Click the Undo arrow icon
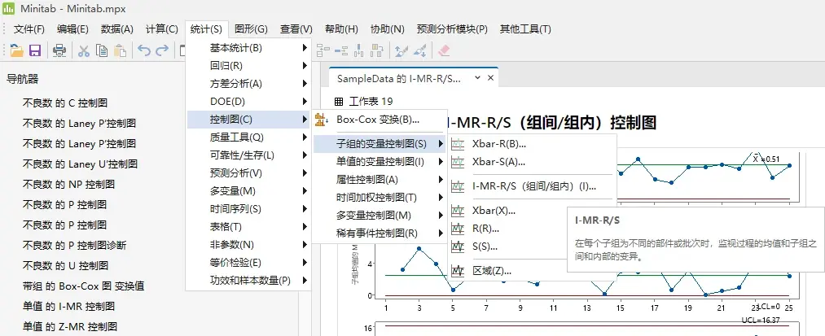Viewport: 825px width, 336px height. (144, 50)
